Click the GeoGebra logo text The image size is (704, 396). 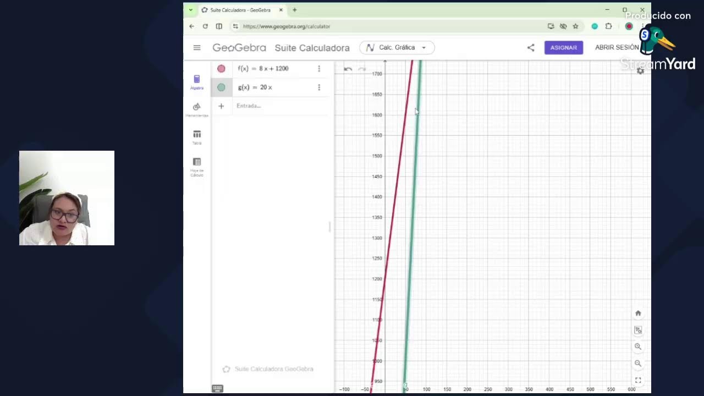[x=239, y=48]
